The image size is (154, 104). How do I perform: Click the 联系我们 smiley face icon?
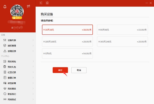click(5, 94)
